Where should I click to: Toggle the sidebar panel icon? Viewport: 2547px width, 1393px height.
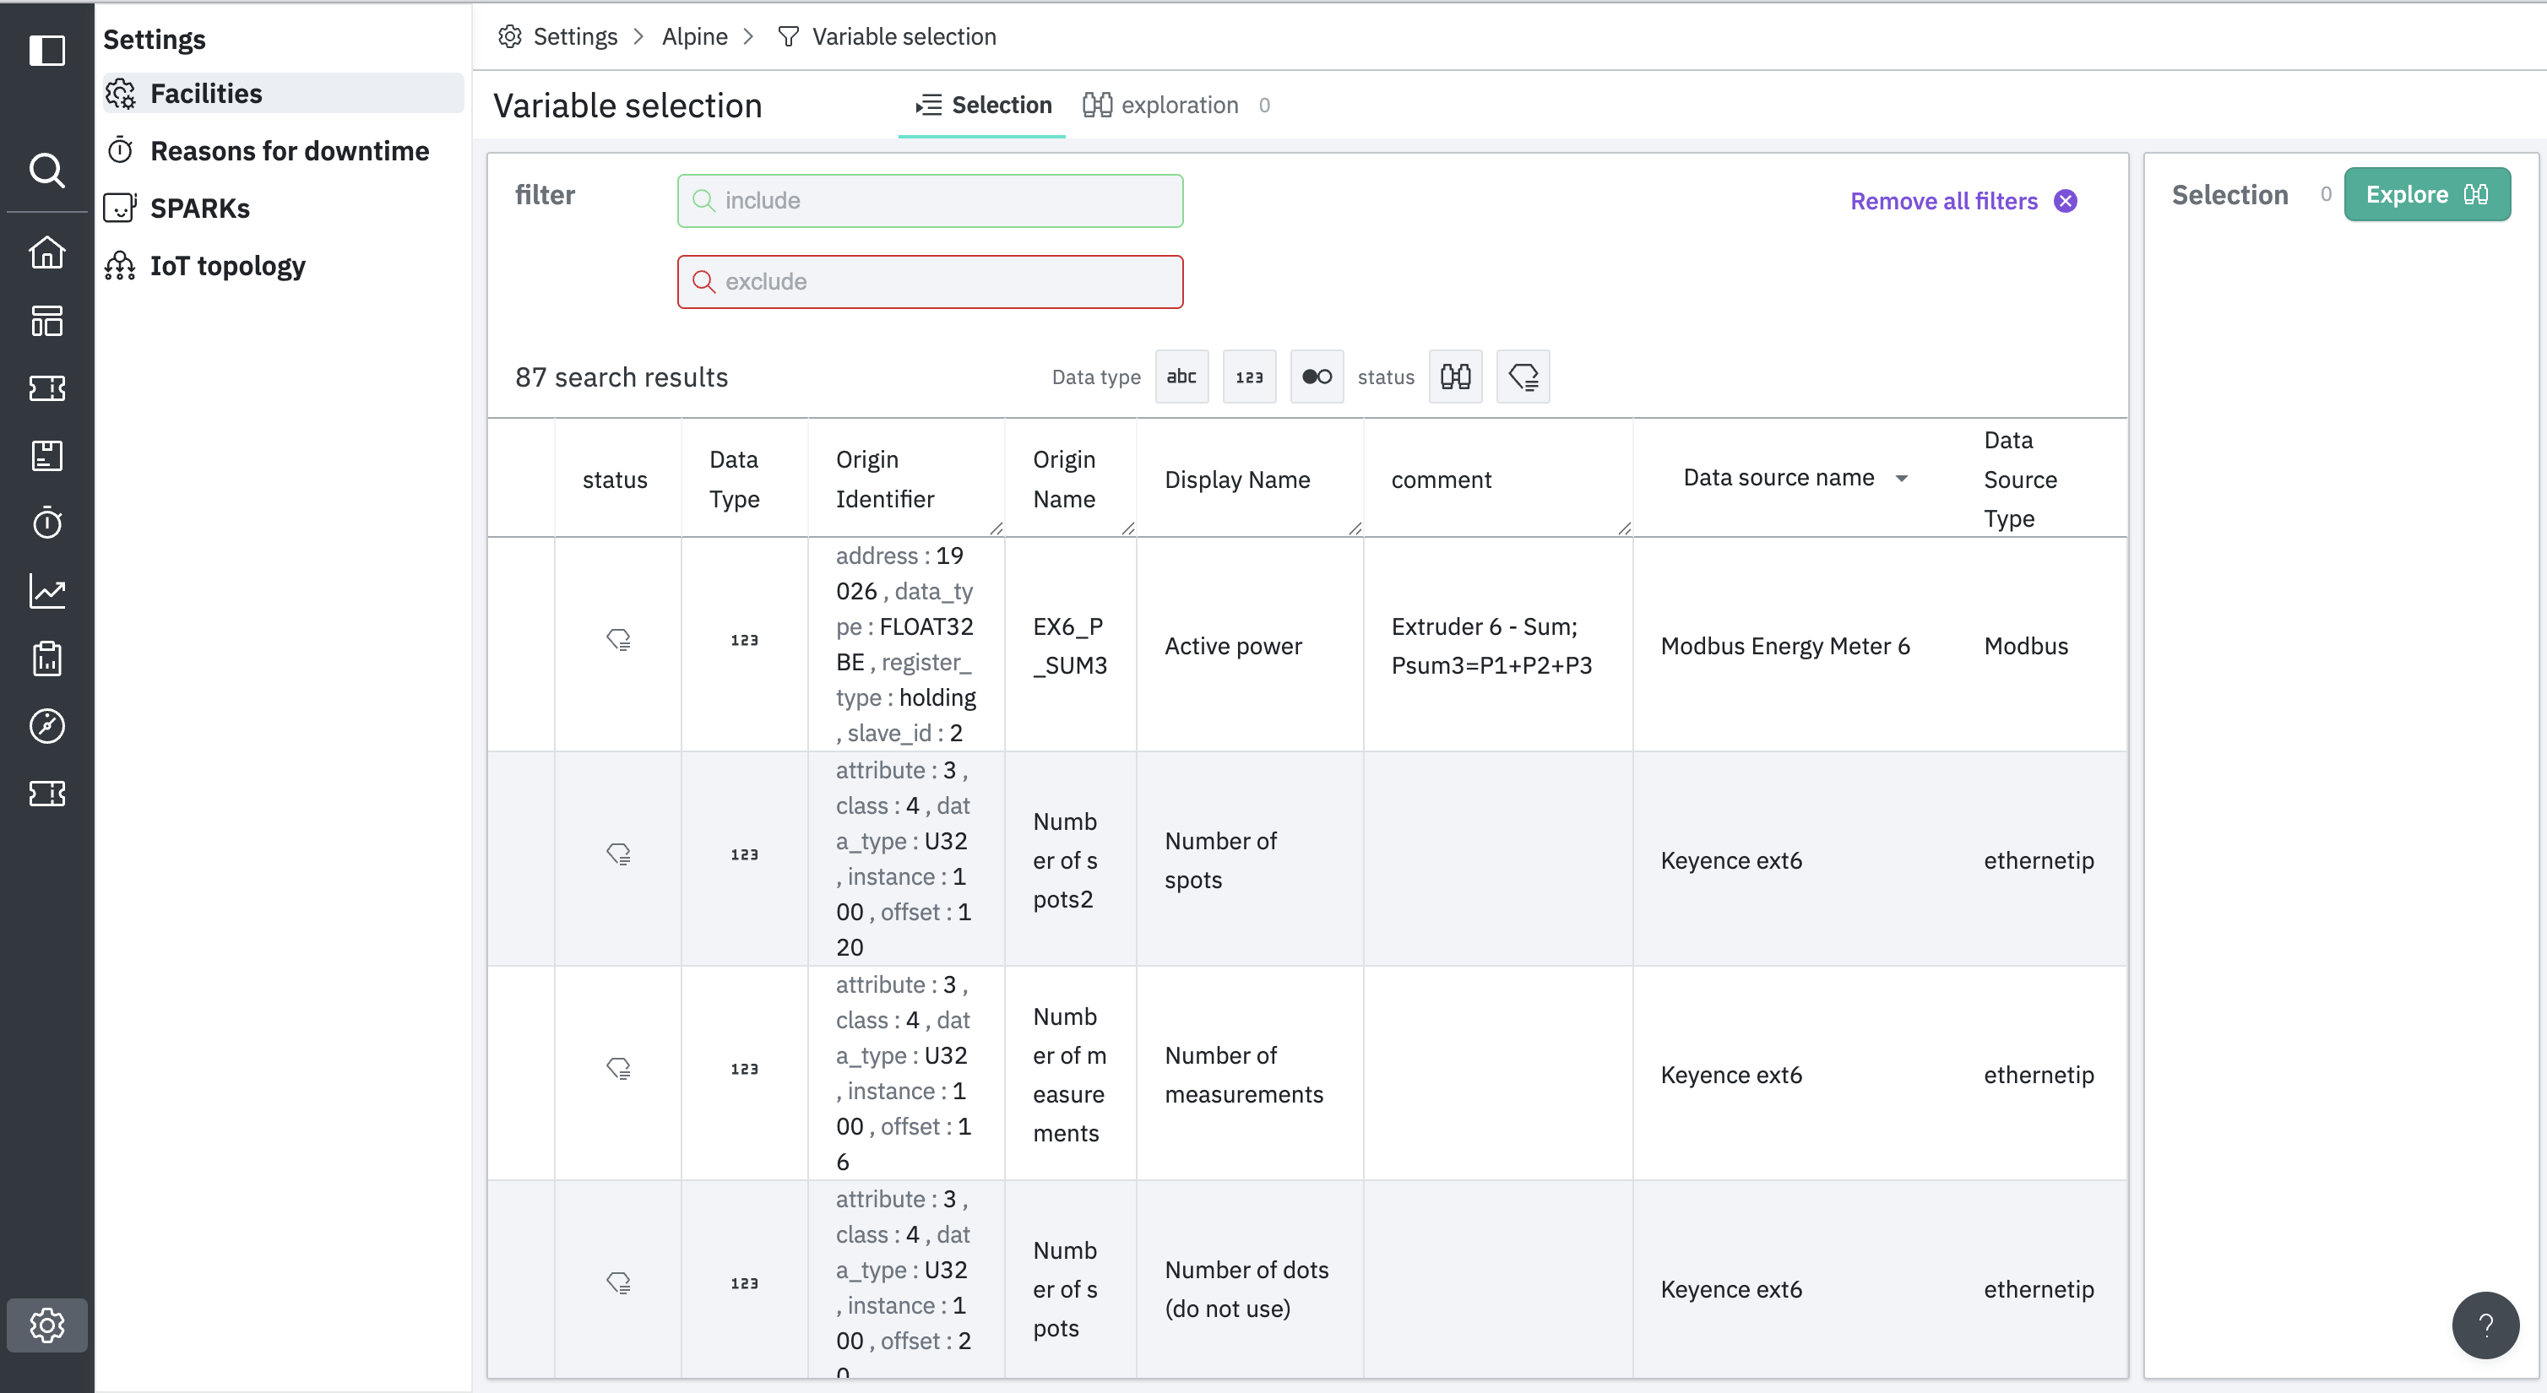pos(46,50)
